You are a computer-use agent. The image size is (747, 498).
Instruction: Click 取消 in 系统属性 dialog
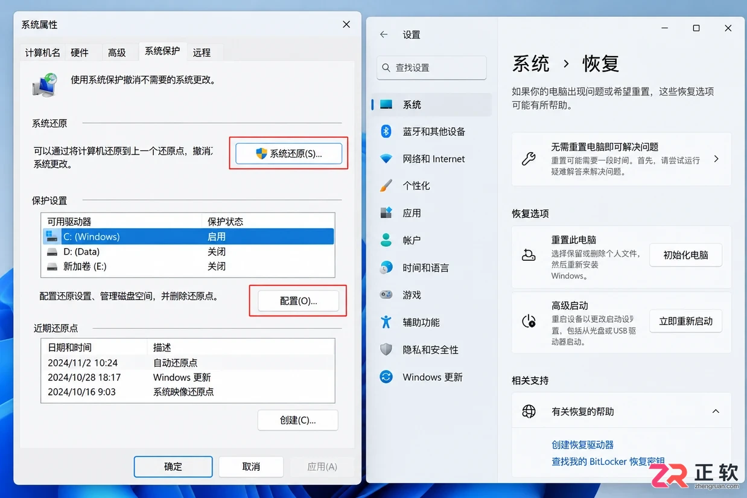click(251, 467)
